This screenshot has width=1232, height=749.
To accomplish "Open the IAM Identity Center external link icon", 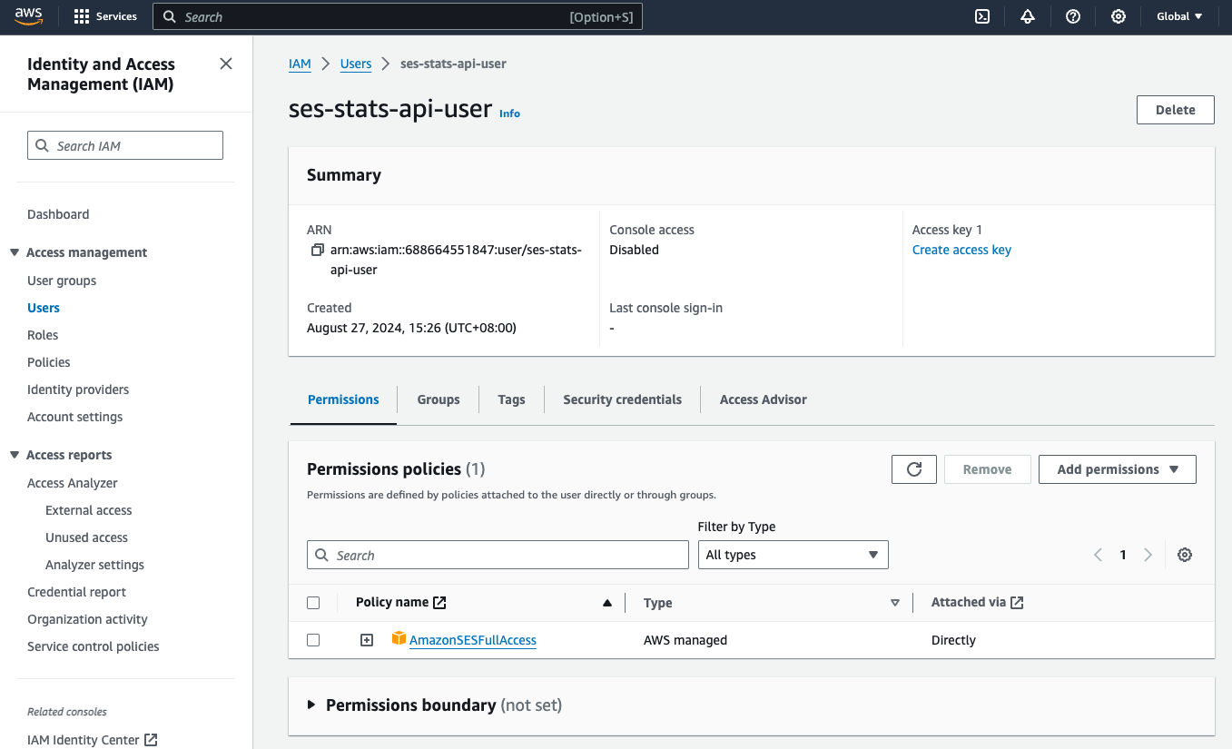I will [x=151, y=740].
